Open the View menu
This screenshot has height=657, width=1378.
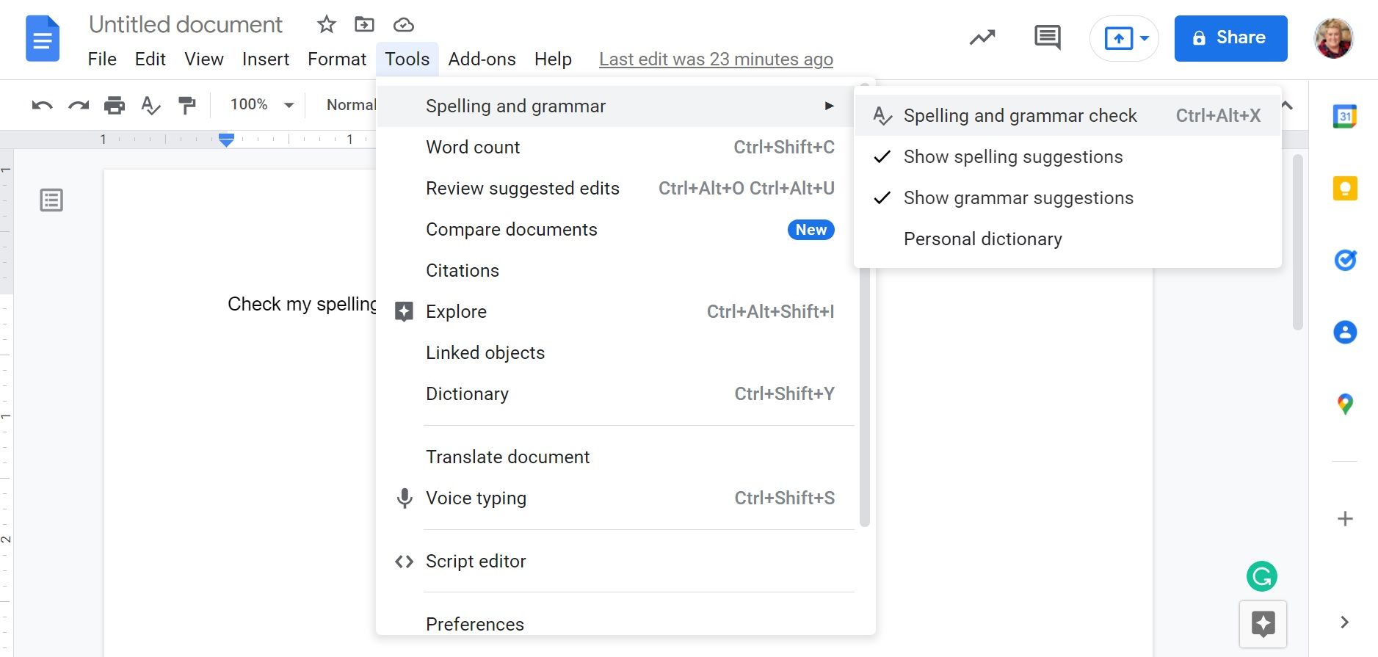point(204,59)
